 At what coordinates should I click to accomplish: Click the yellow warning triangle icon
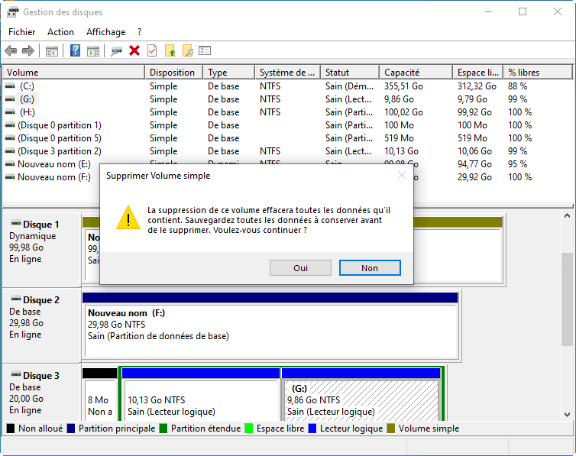pyautogui.click(x=128, y=218)
